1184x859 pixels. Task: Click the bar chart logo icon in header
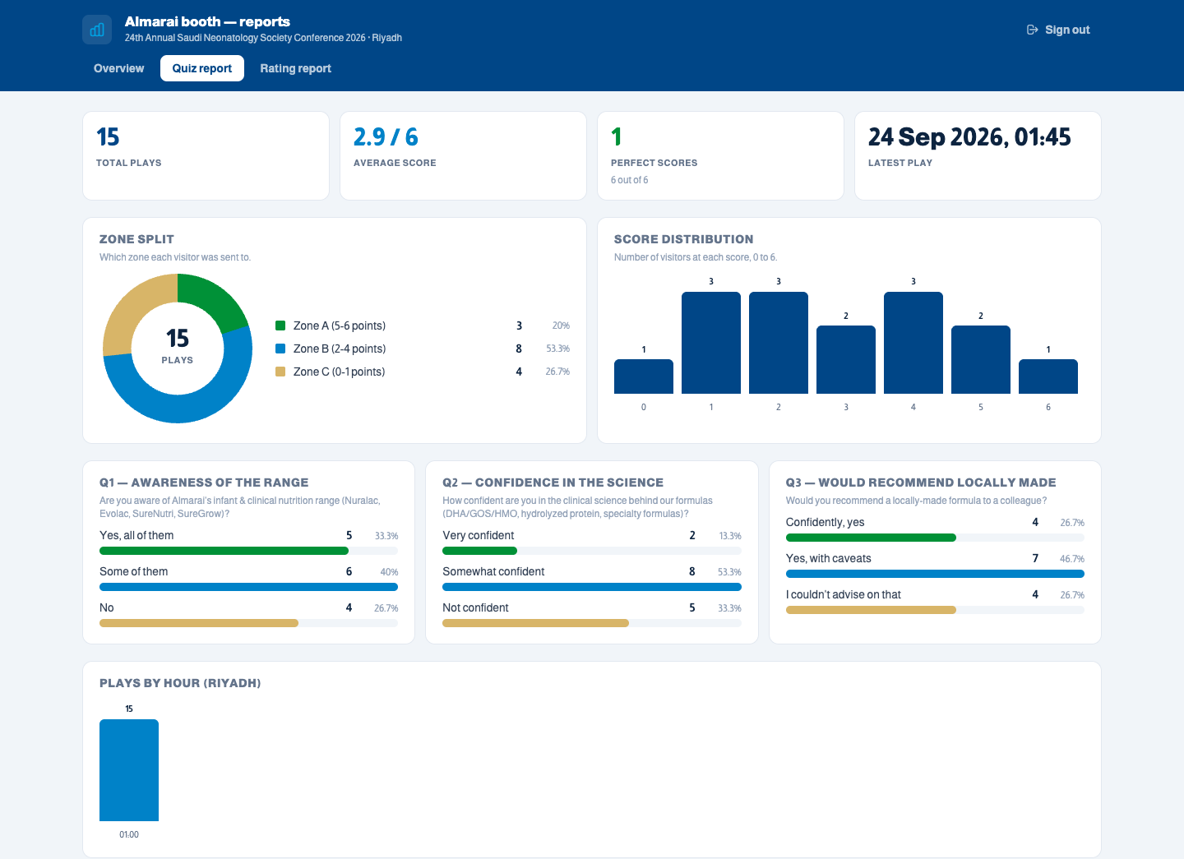pos(97,30)
